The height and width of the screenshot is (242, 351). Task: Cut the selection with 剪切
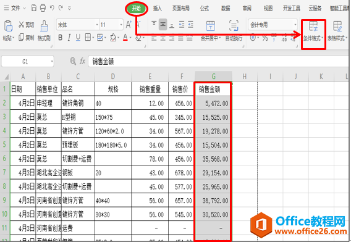26,25
